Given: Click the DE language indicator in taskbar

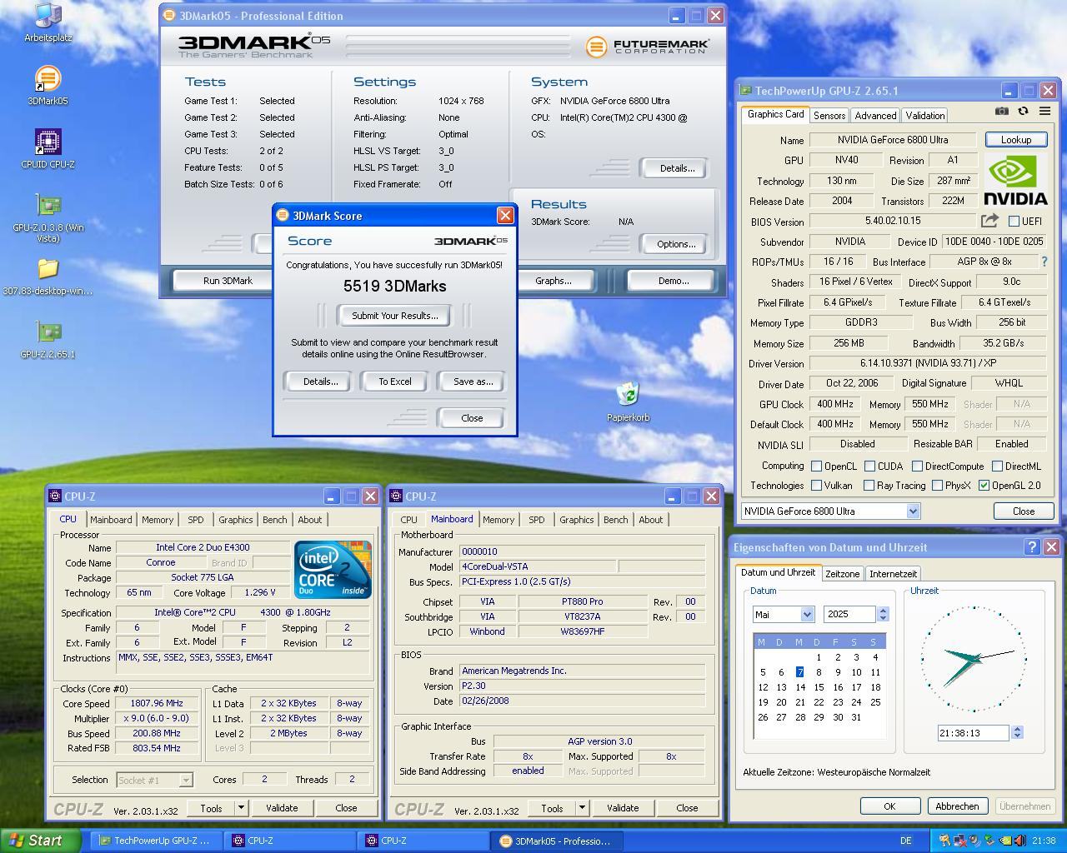Looking at the screenshot, I should point(906,841).
